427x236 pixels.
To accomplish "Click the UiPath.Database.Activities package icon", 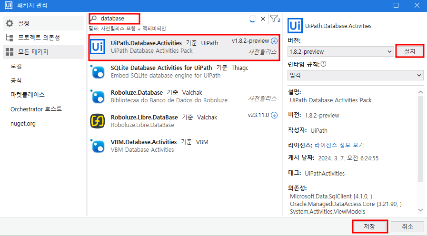I will click(x=98, y=47).
